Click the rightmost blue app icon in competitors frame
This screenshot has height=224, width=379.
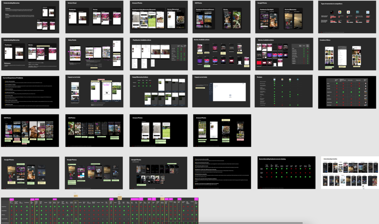[x=368, y=12]
